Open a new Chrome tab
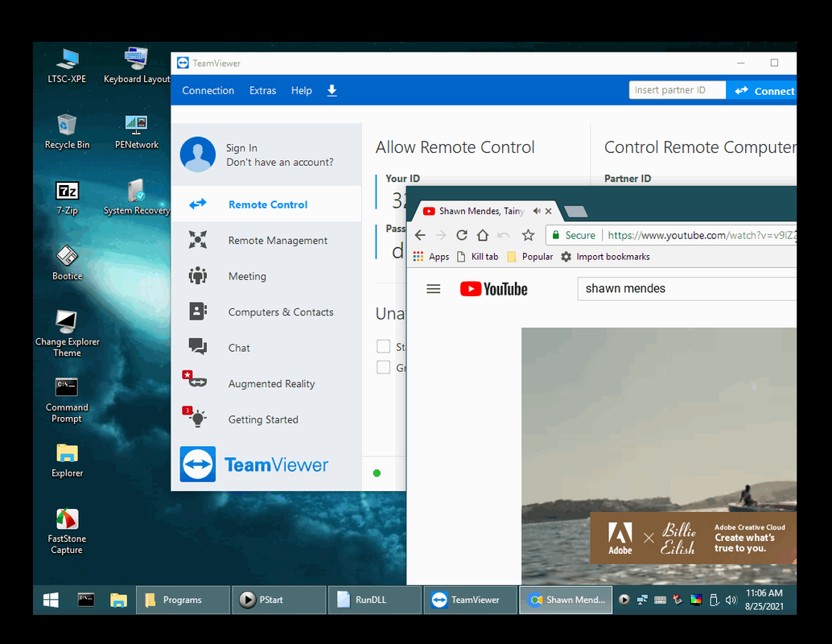The height and width of the screenshot is (644, 832). 576,212
